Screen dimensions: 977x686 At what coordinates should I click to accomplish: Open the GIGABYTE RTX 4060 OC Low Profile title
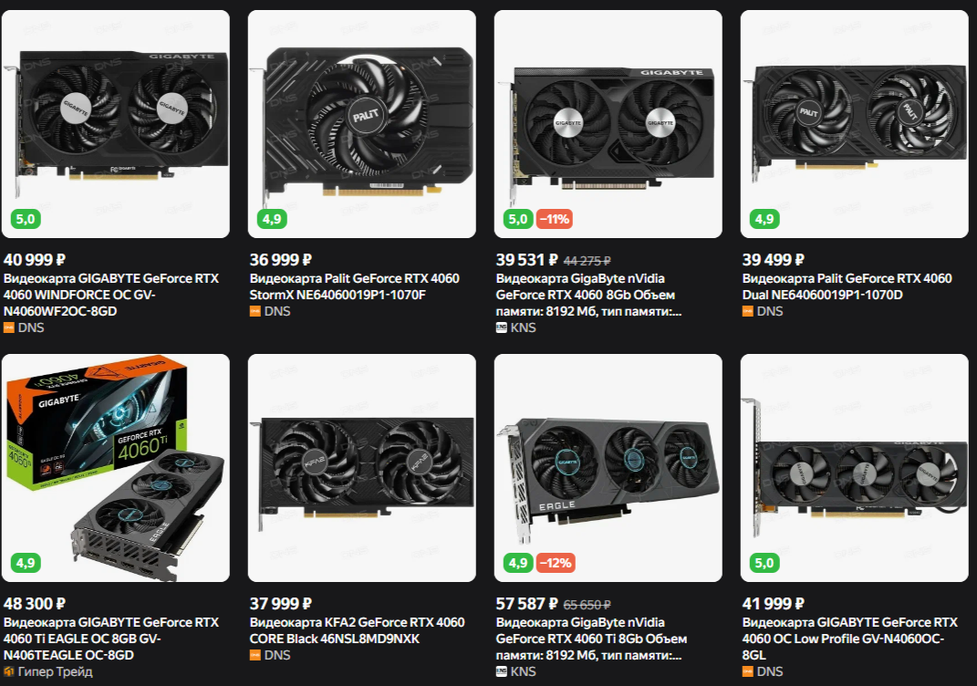point(849,639)
